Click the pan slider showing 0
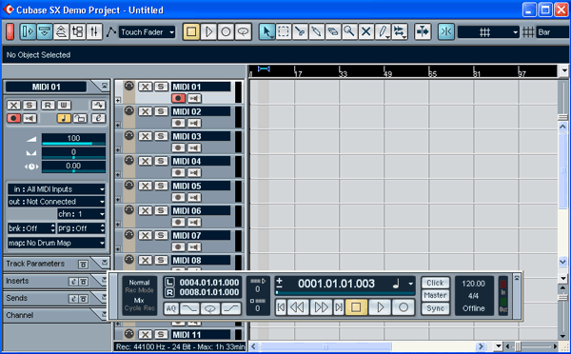 [73, 152]
